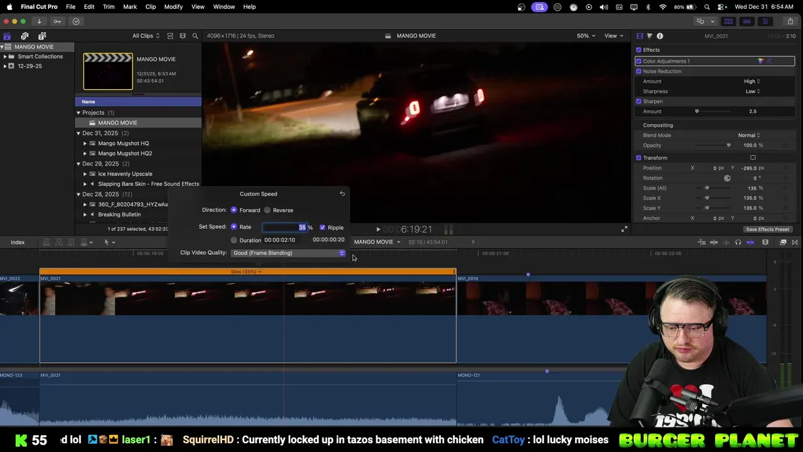Open the Mark menu
Image resolution: width=803 pixels, height=452 pixels.
pyautogui.click(x=130, y=6)
